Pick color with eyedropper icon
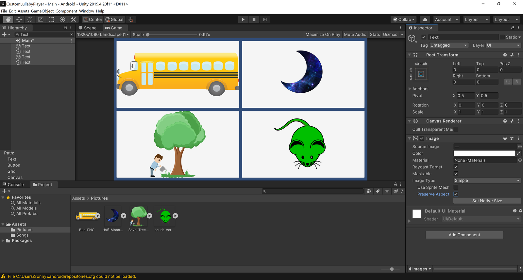523x280 pixels. click(x=519, y=153)
